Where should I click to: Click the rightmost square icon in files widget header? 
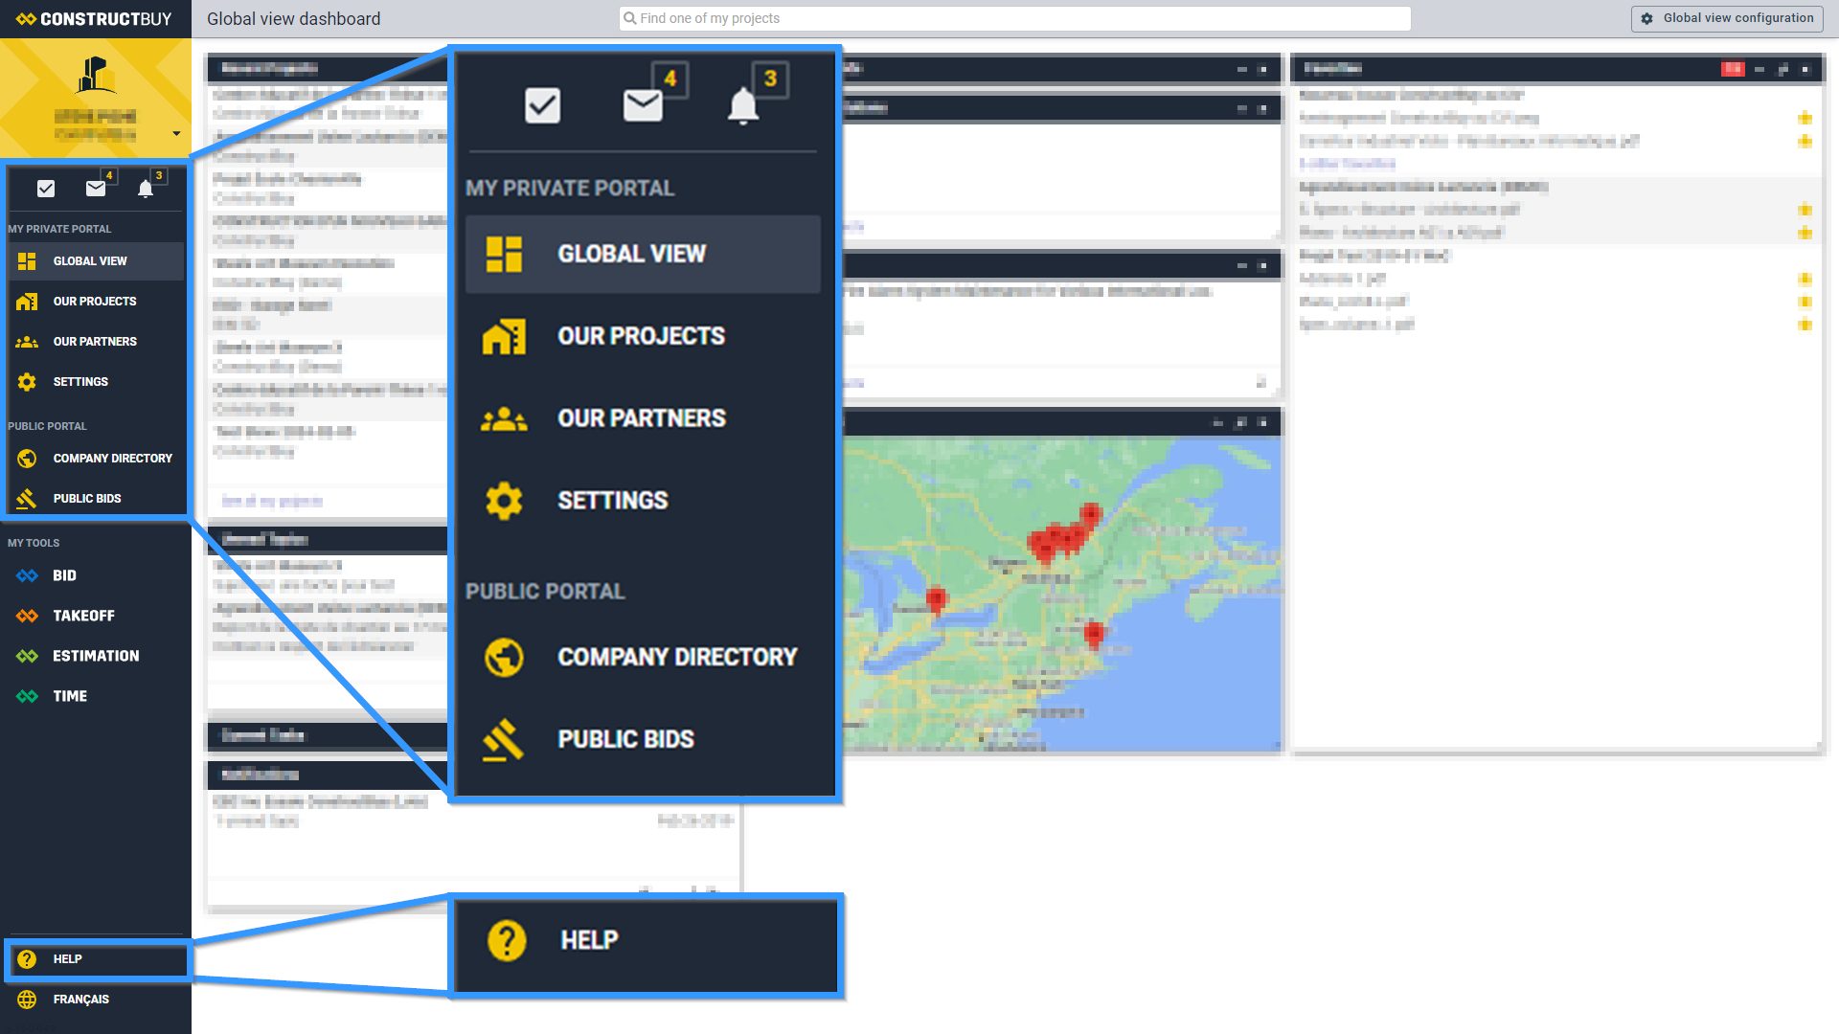1805,69
